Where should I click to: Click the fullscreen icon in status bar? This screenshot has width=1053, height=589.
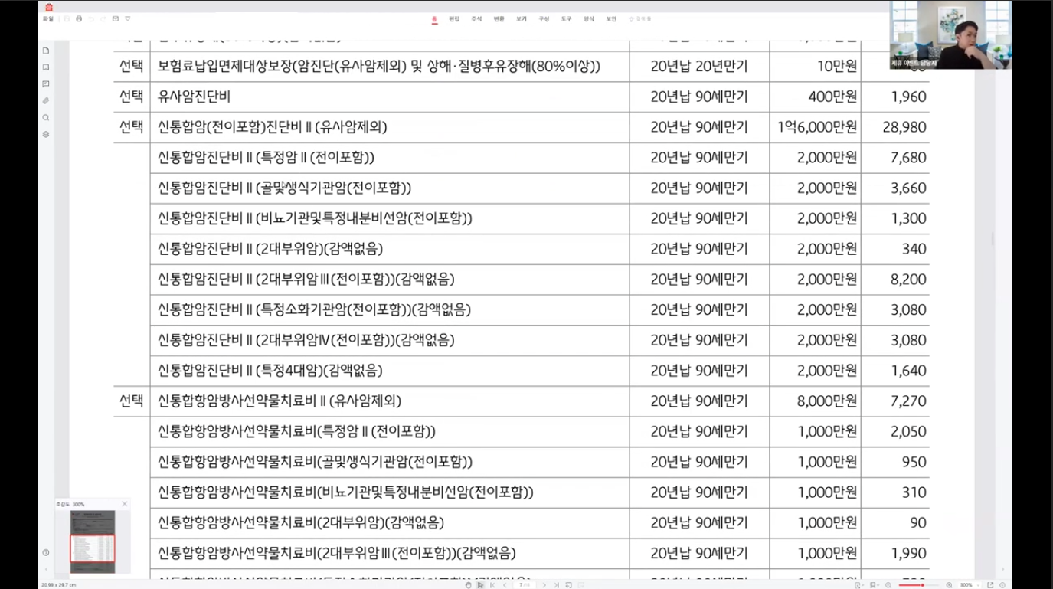click(990, 584)
